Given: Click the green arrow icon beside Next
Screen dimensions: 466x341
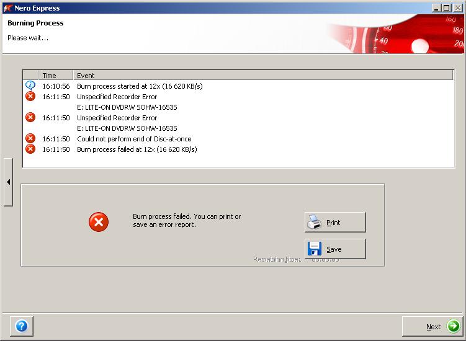Looking at the screenshot, I should (453, 326).
